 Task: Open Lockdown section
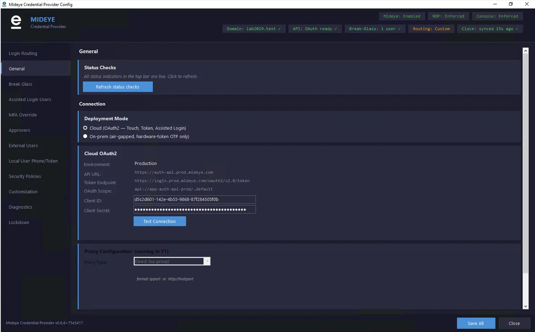point(36,222)
